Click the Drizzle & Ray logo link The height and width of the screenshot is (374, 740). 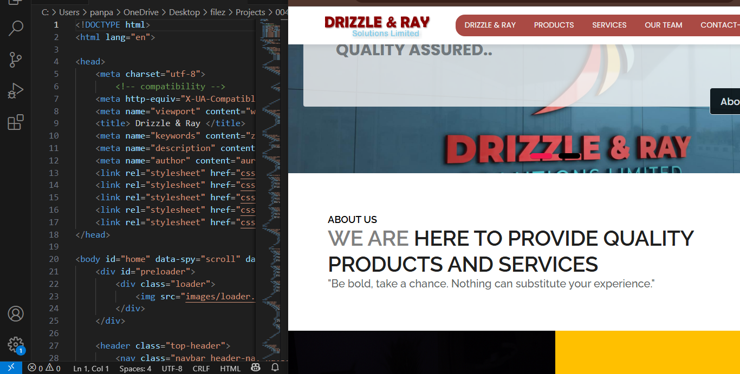pos(377,25)
